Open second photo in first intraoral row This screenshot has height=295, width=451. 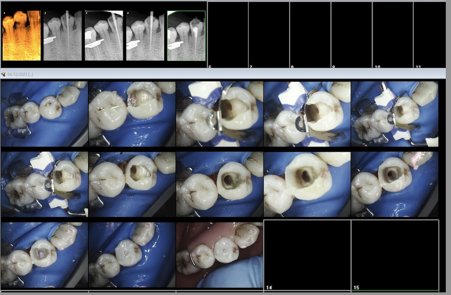point(132,114)
